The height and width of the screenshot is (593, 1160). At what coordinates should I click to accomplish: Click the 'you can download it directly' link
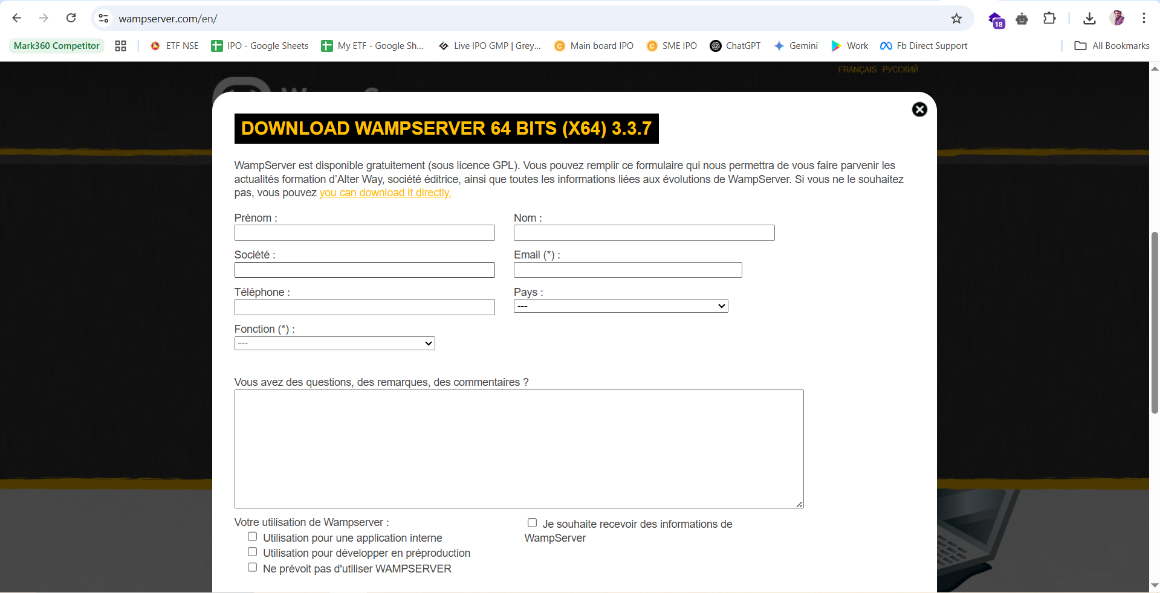(385, 193)
